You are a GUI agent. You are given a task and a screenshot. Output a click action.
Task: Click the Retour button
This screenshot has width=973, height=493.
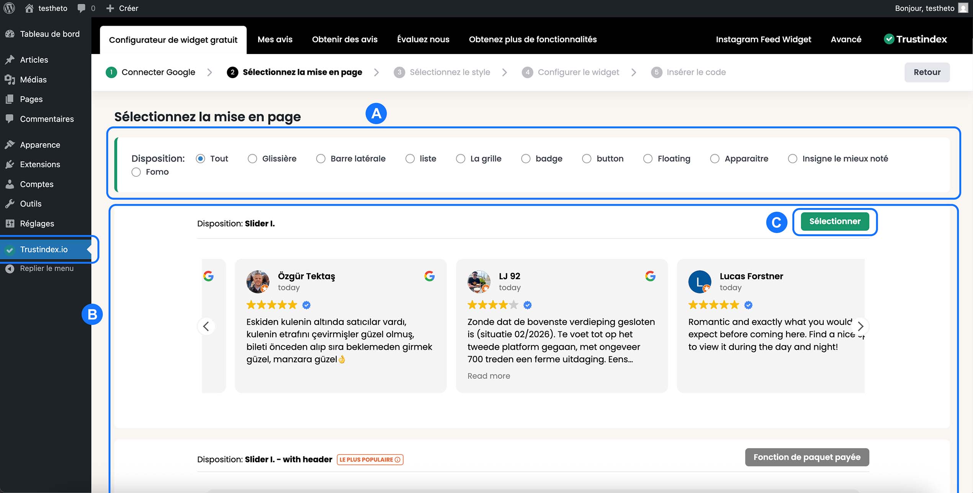coord(927,72)
